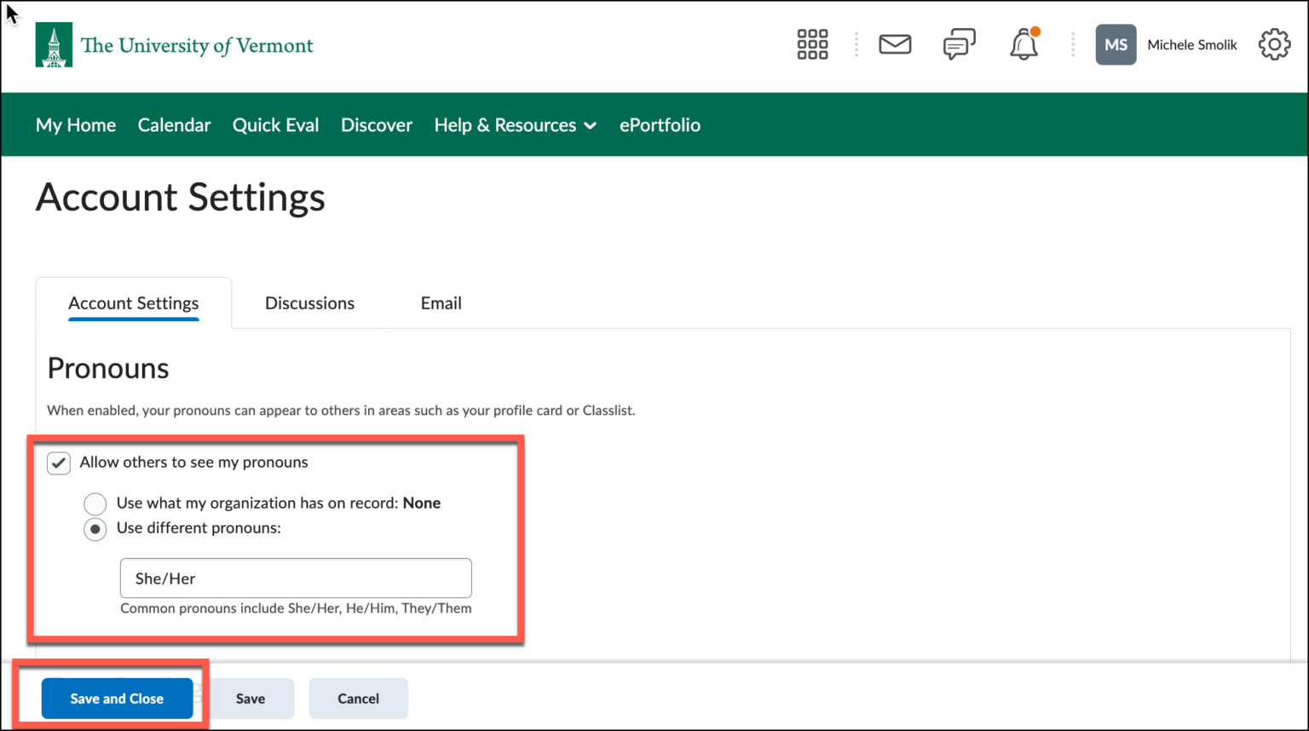This screenshot has width=1309, height=731.
Task: Click the Save and Close button
Action: [x=116, y=698]
